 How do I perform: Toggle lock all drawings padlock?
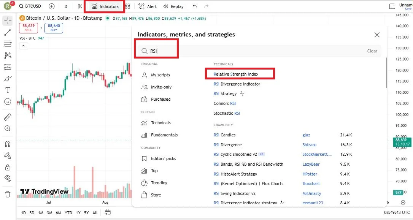[x=8, y=167]
